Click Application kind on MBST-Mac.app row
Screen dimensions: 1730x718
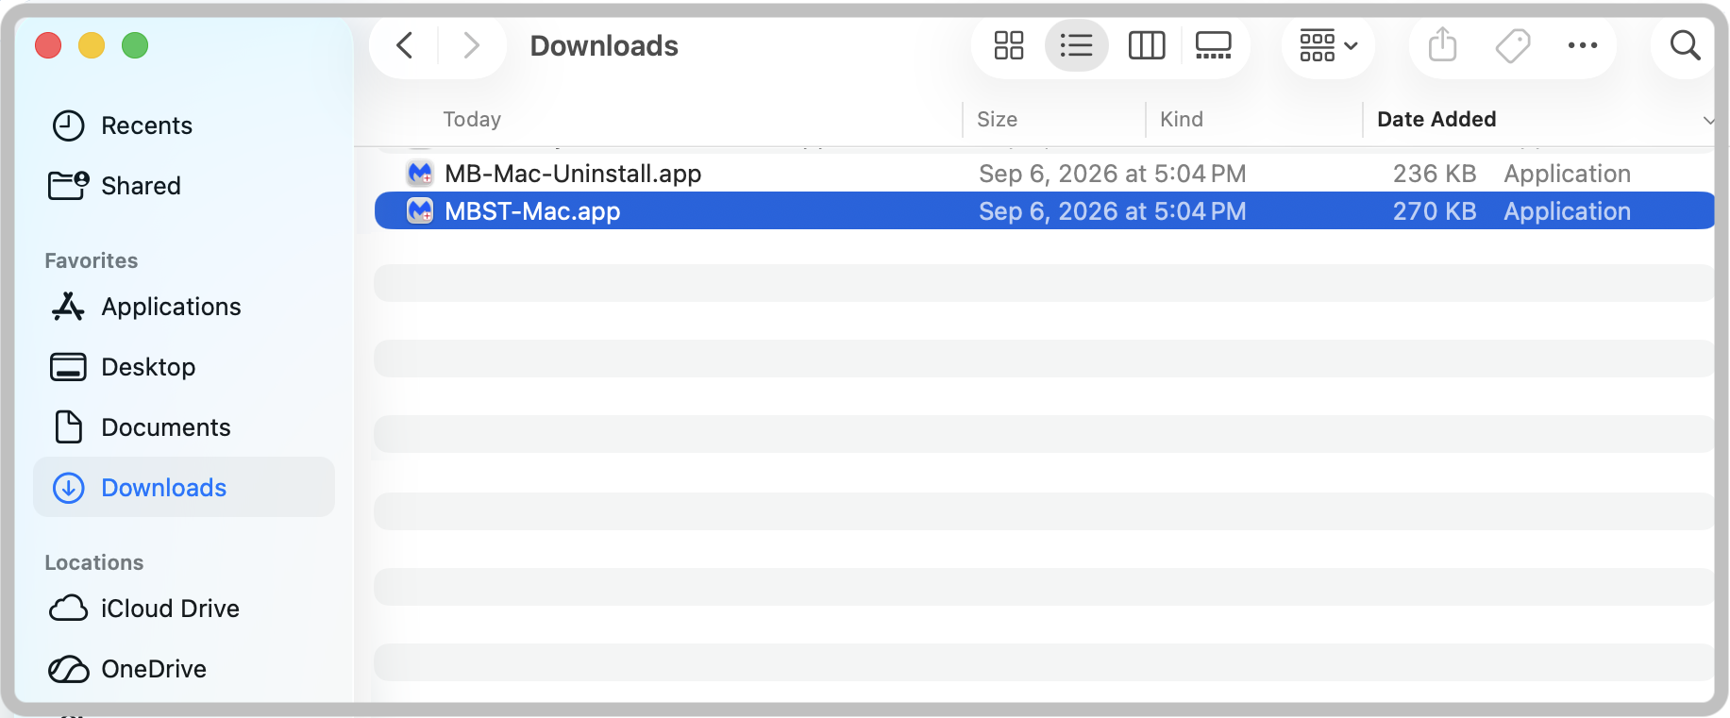[x=1567, y=211]
